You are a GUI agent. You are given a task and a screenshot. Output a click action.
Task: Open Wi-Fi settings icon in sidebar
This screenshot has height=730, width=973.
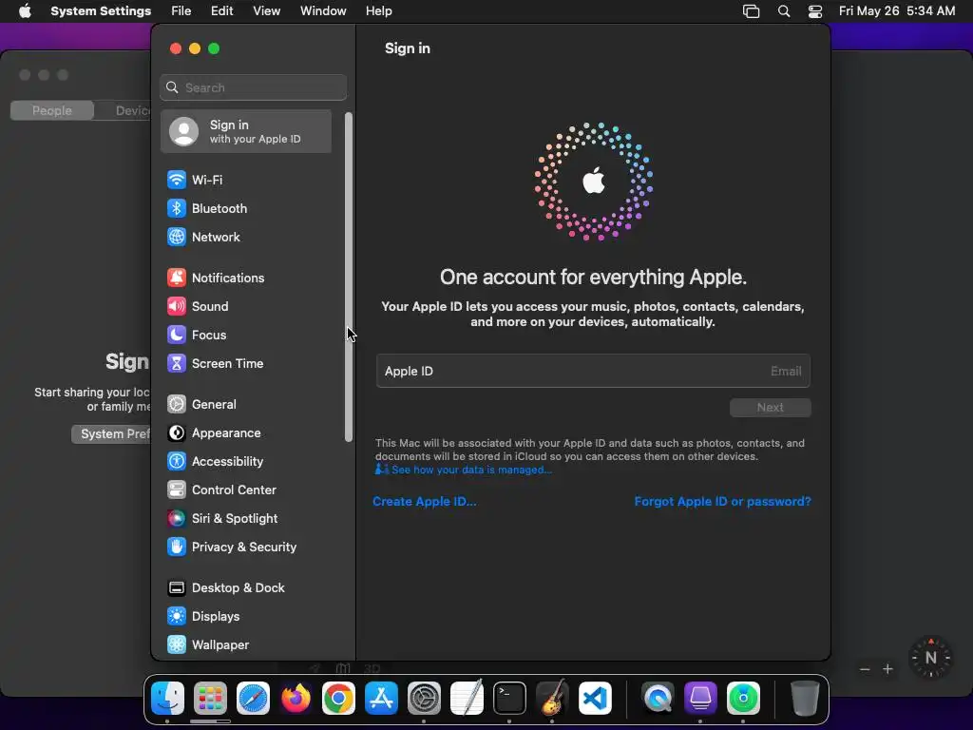(176, 180)
